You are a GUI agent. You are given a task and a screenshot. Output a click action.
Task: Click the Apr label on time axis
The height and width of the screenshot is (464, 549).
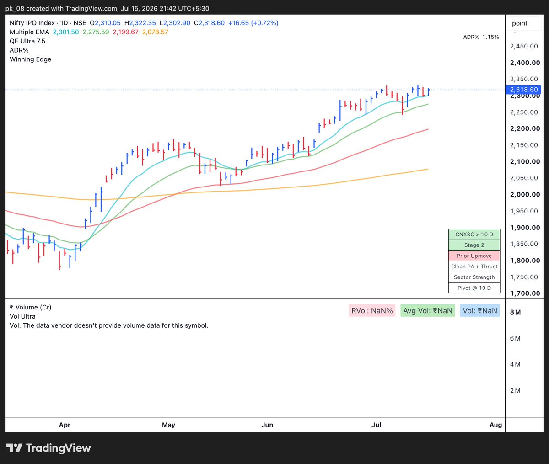65,425
